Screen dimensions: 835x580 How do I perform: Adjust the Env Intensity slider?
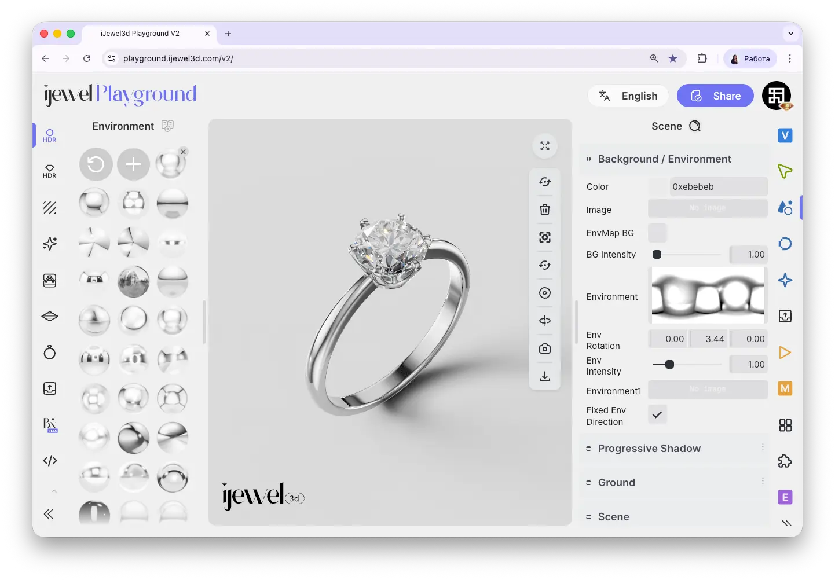pos(687,365)
